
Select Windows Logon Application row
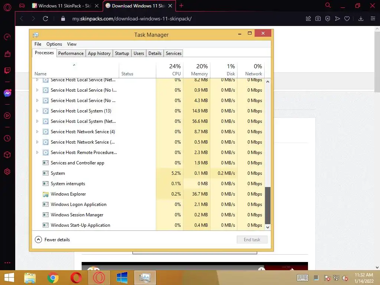pyautogui.click(x=148, y=204)
